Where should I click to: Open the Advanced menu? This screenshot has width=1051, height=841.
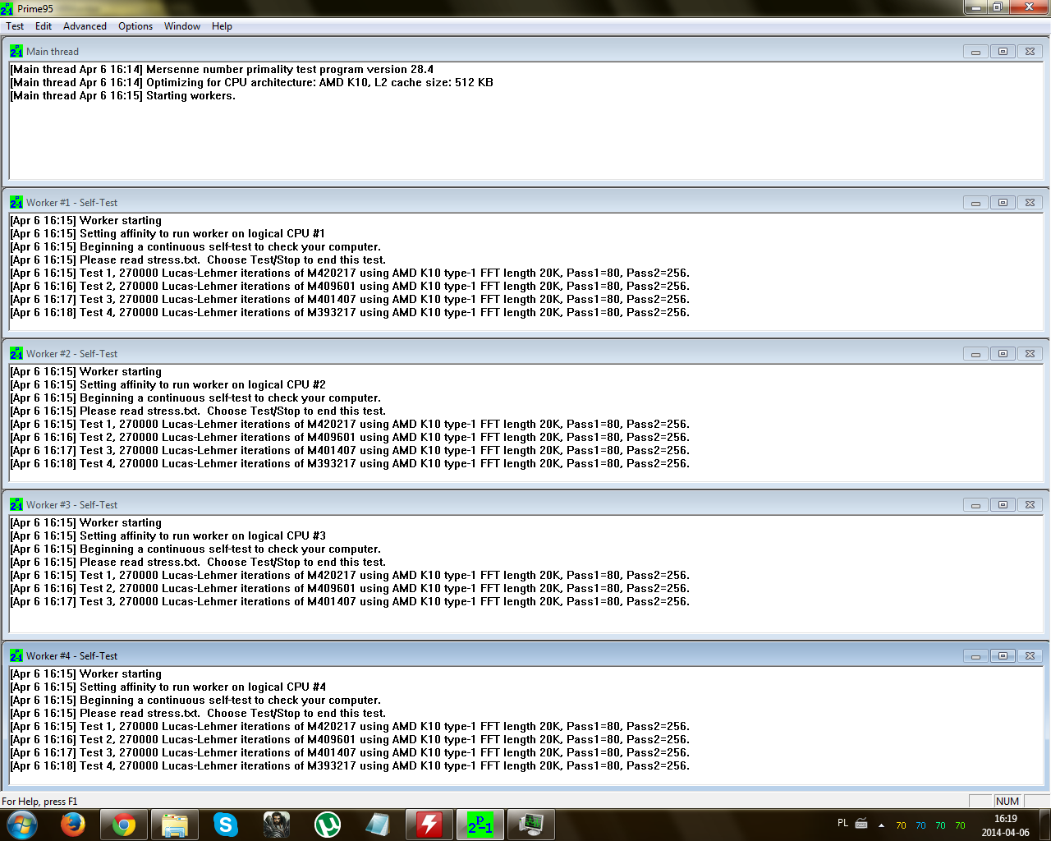[85, 26]
